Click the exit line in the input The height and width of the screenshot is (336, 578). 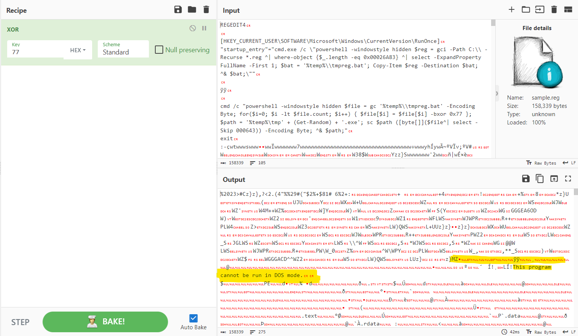click(x=227, y=138)
